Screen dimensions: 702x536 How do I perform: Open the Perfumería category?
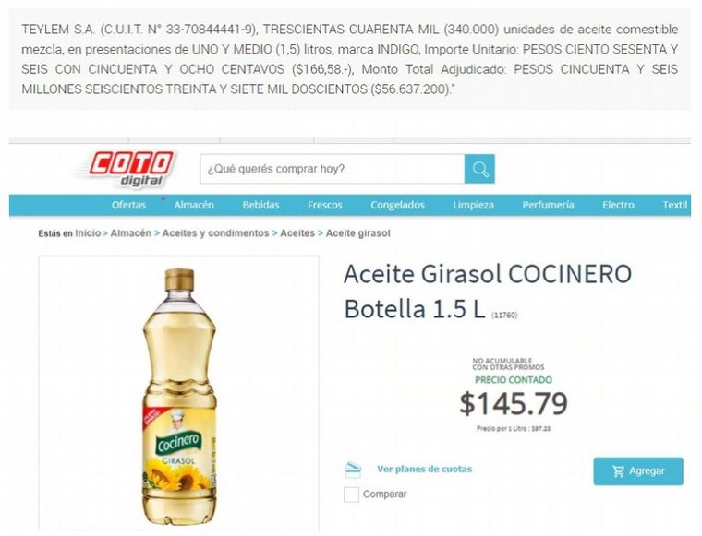click(x=548, y=205)
